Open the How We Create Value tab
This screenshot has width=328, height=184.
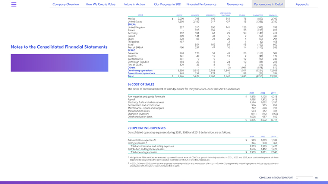pos(101,4)
